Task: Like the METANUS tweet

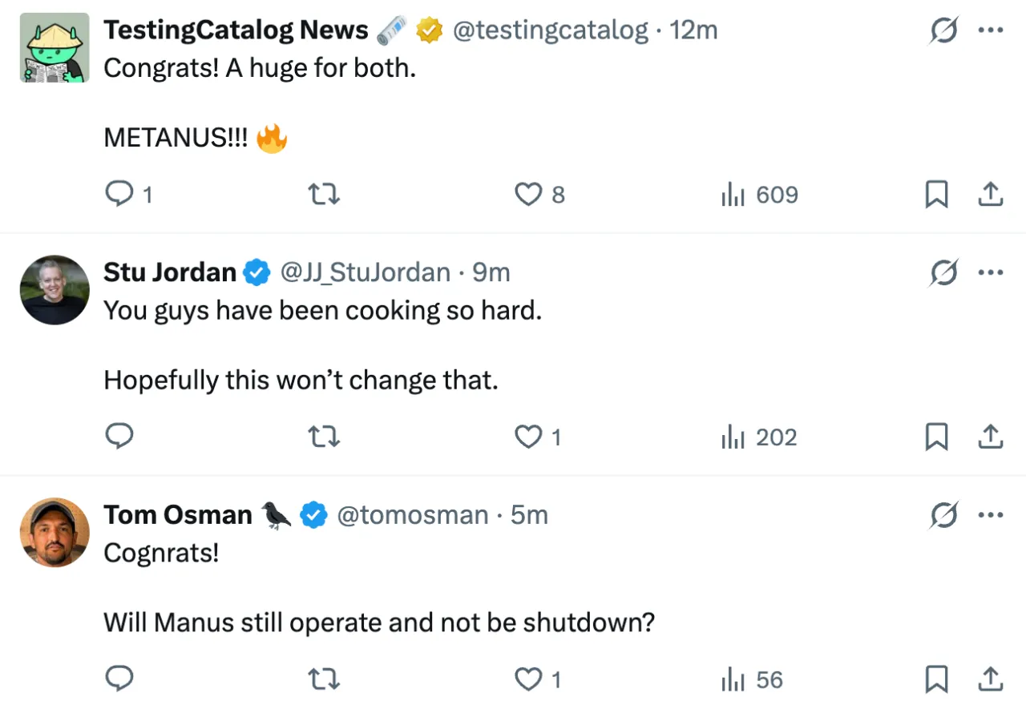Action: [x=528, y=195]
